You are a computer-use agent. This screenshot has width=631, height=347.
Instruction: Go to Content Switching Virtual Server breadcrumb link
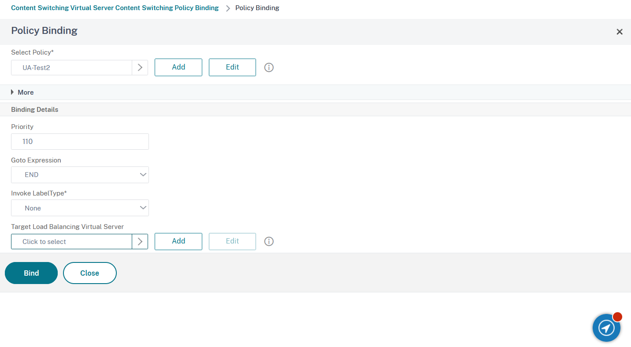click(x=115, y=8)
